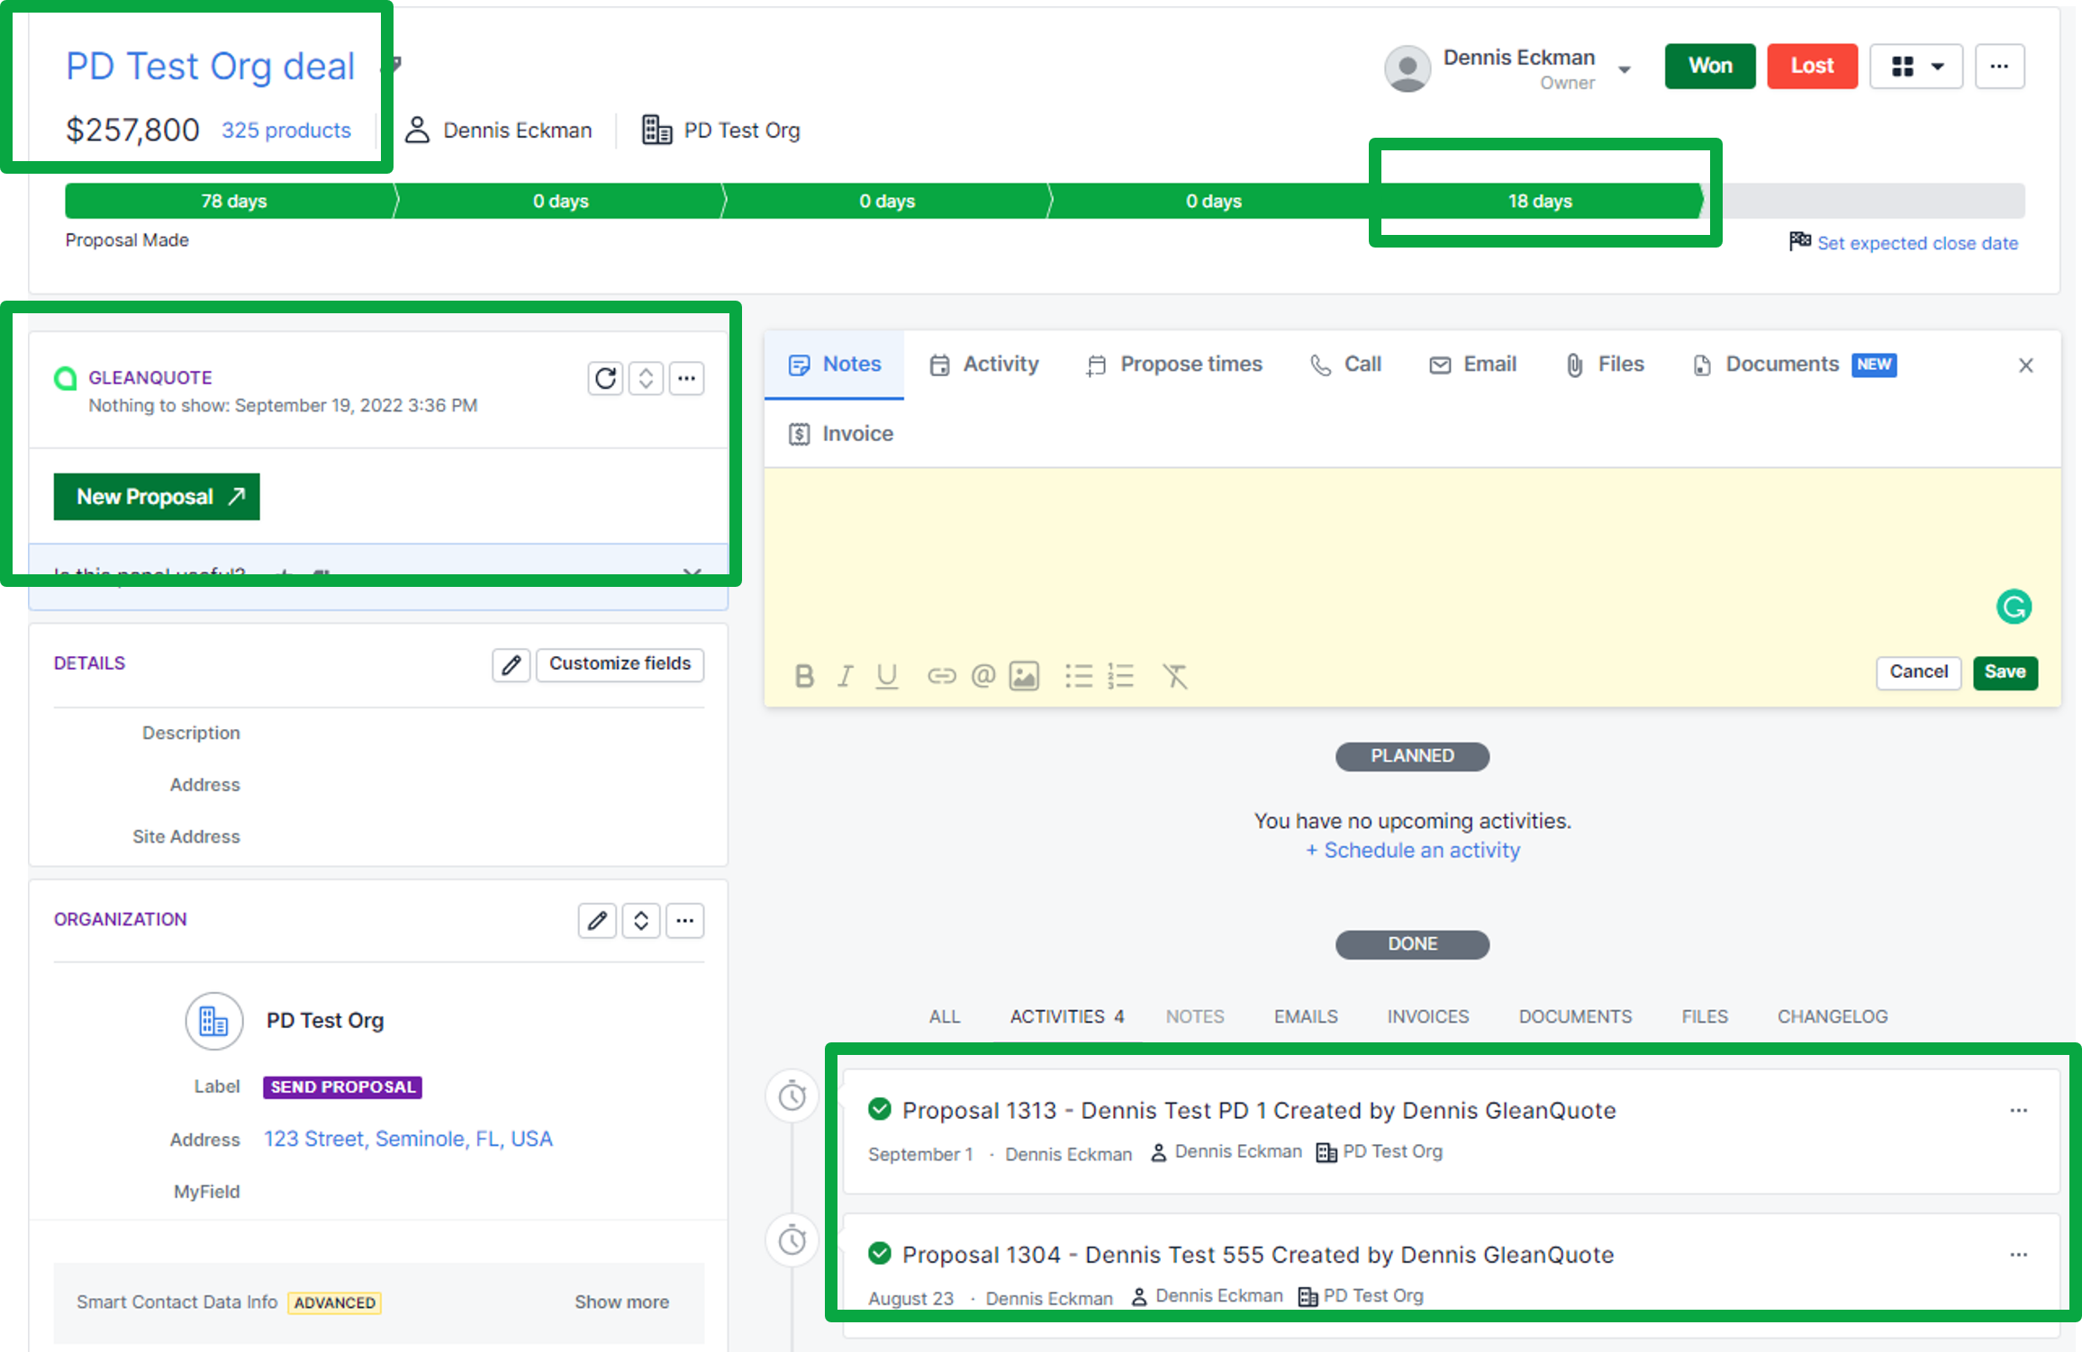2082x1352 pixels.
Task: Open the owner dropdown next to Dennis Eckman
Action: [x=1625, y=68]
